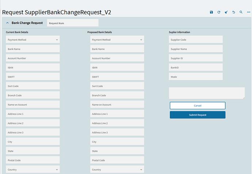
Task: Click proposed Address Line 1 field
Action: tap(117, 114)
